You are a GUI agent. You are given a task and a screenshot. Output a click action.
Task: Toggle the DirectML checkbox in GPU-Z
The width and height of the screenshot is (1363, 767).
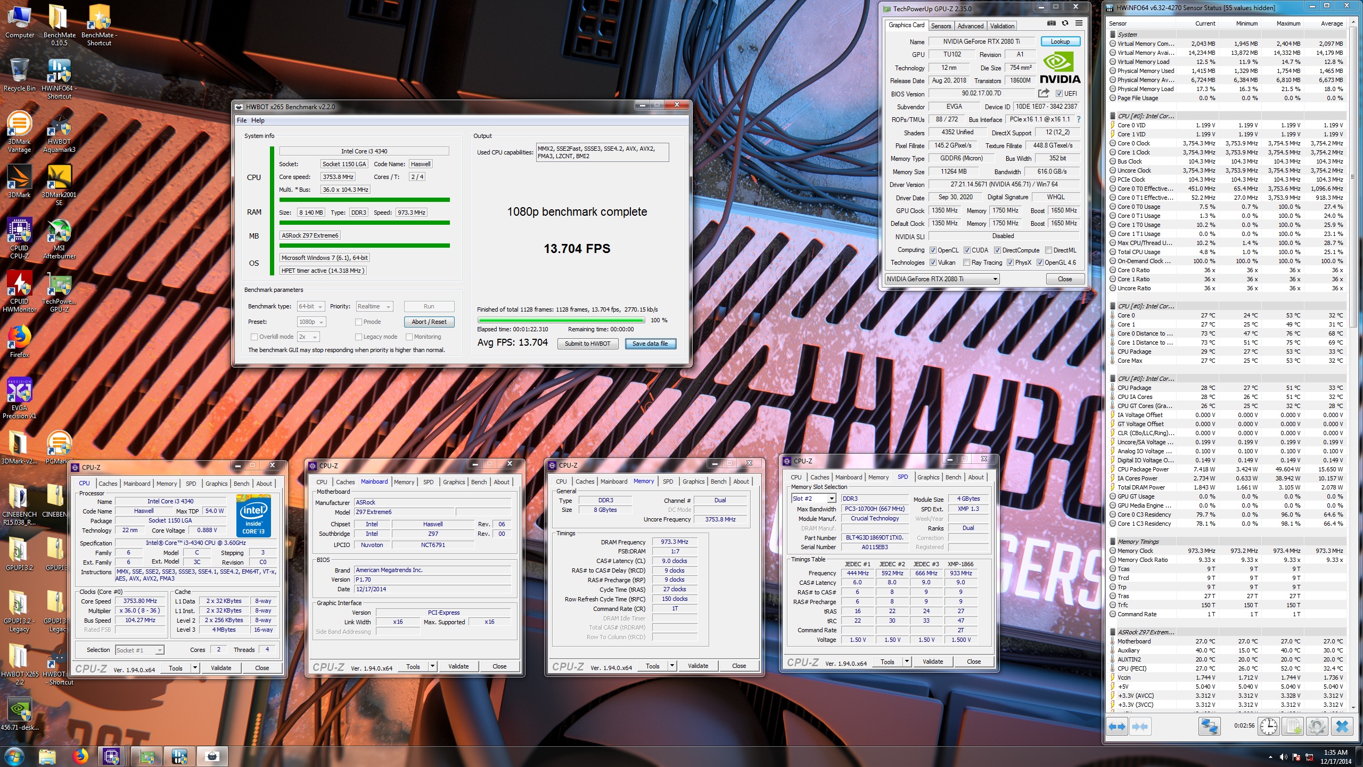(1048, 250)
